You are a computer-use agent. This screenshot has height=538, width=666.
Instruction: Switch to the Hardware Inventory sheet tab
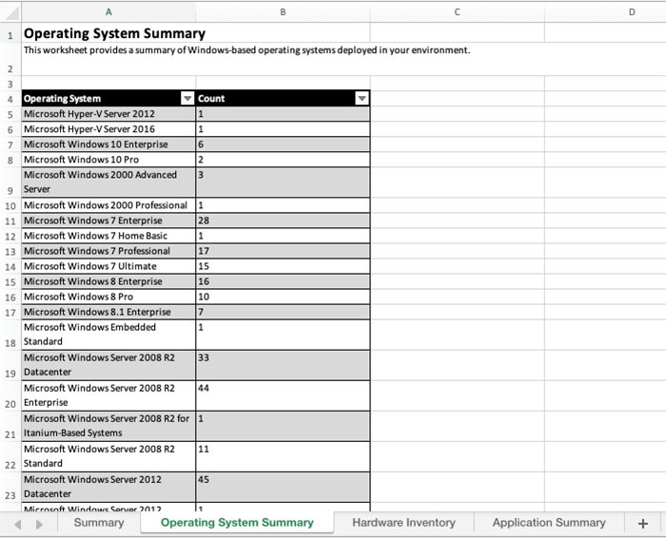point(403,523)
